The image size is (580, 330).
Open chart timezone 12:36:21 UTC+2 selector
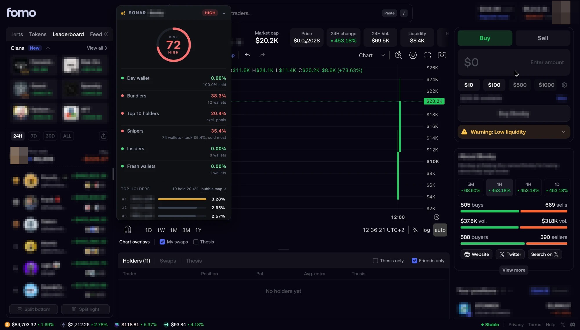[x=383, y=230]
